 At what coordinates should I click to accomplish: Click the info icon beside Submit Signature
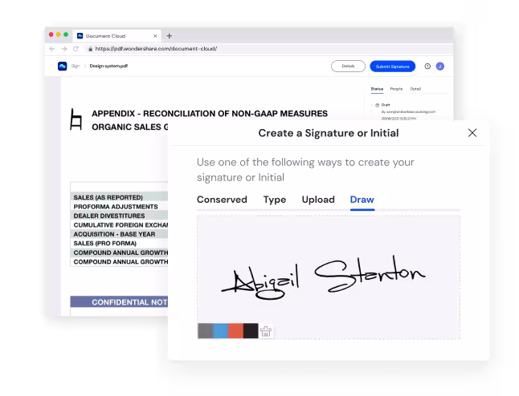[427, 67]
